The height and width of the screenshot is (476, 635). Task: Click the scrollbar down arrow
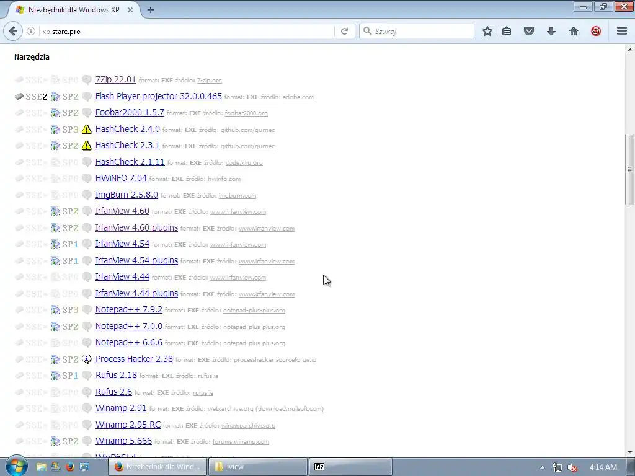coord(629,452)
